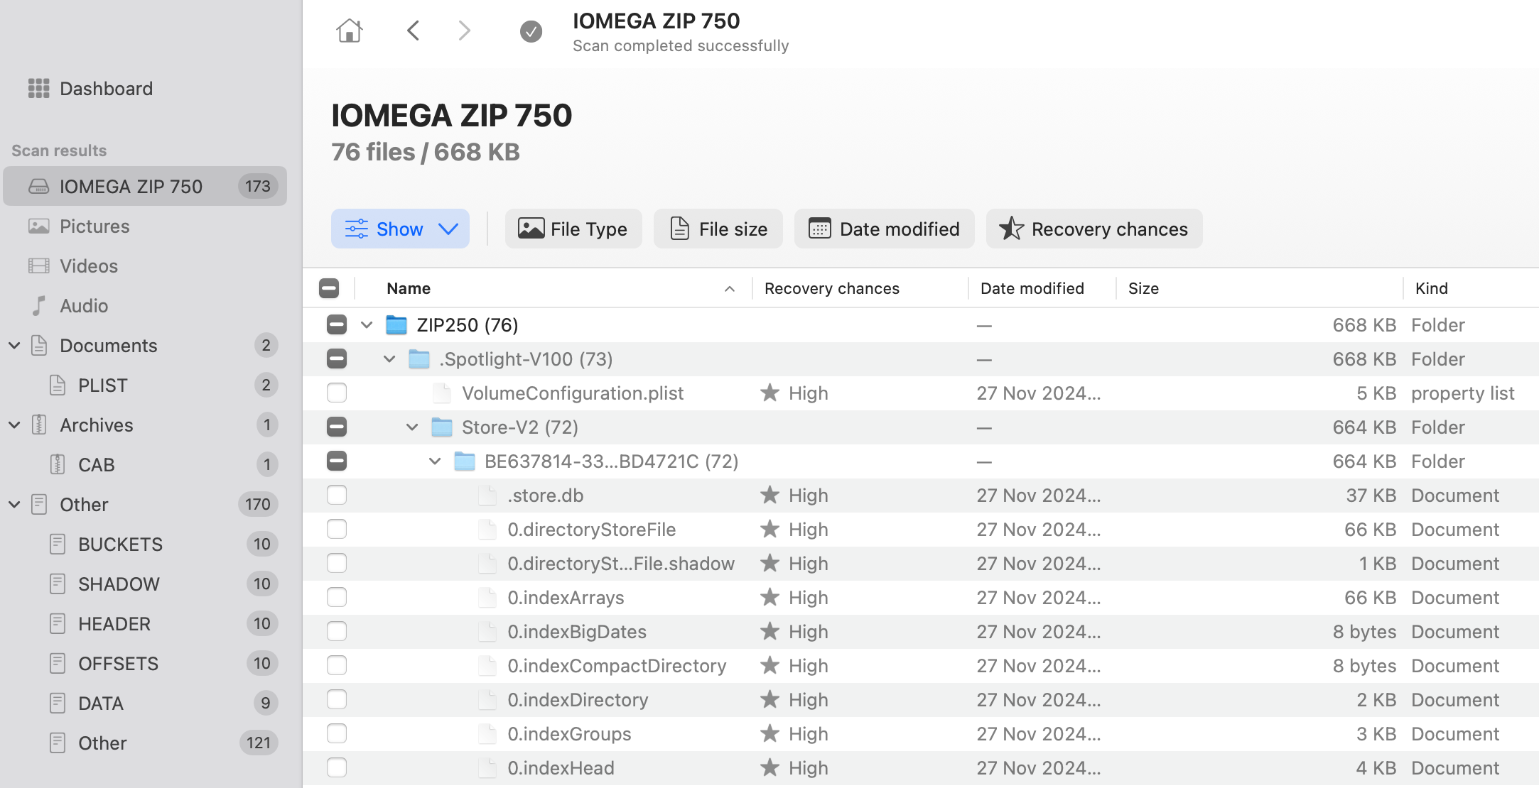
Task: Tick the checkbox for .store.db
Action: (337, 496)
